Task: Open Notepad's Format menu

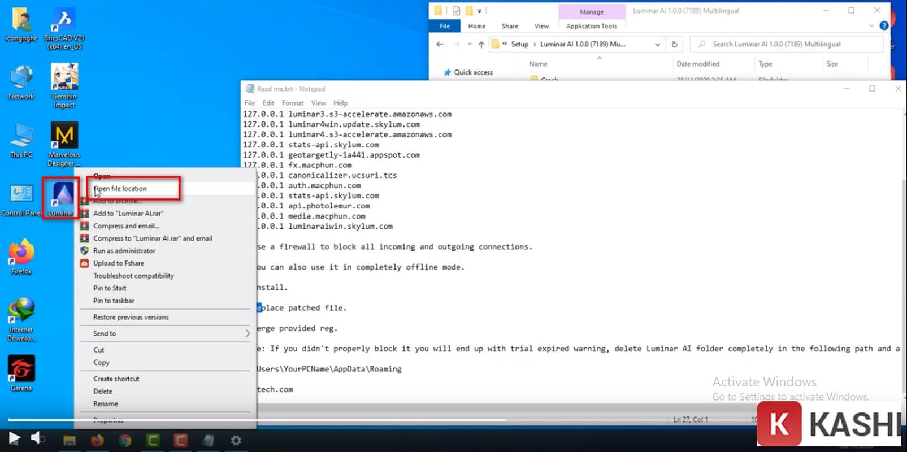Action: [x=293, y=103]
